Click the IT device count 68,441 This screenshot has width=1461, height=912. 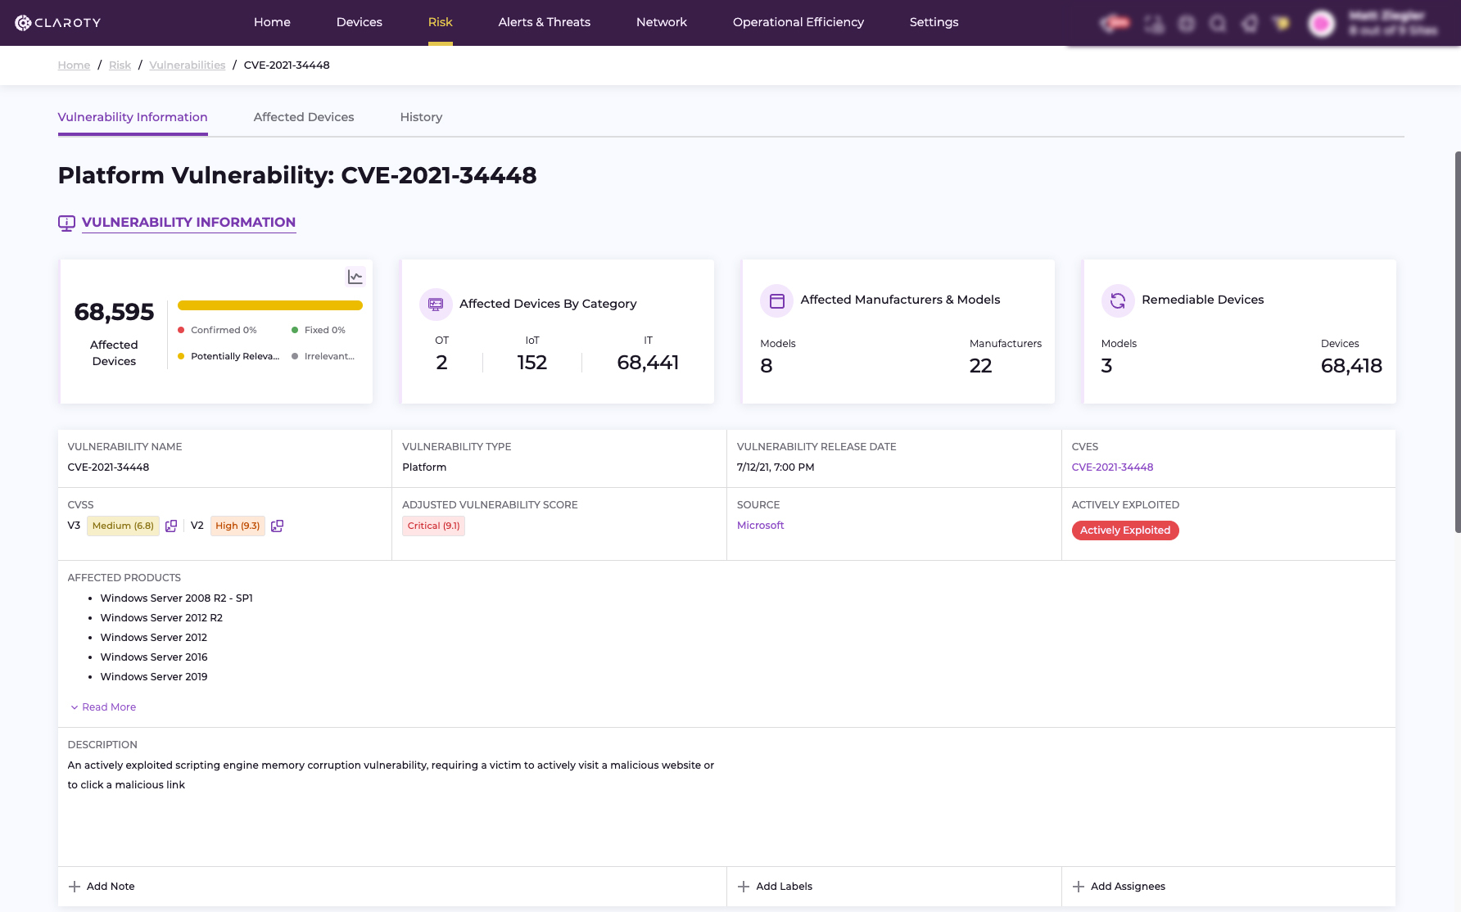(648, 363)
